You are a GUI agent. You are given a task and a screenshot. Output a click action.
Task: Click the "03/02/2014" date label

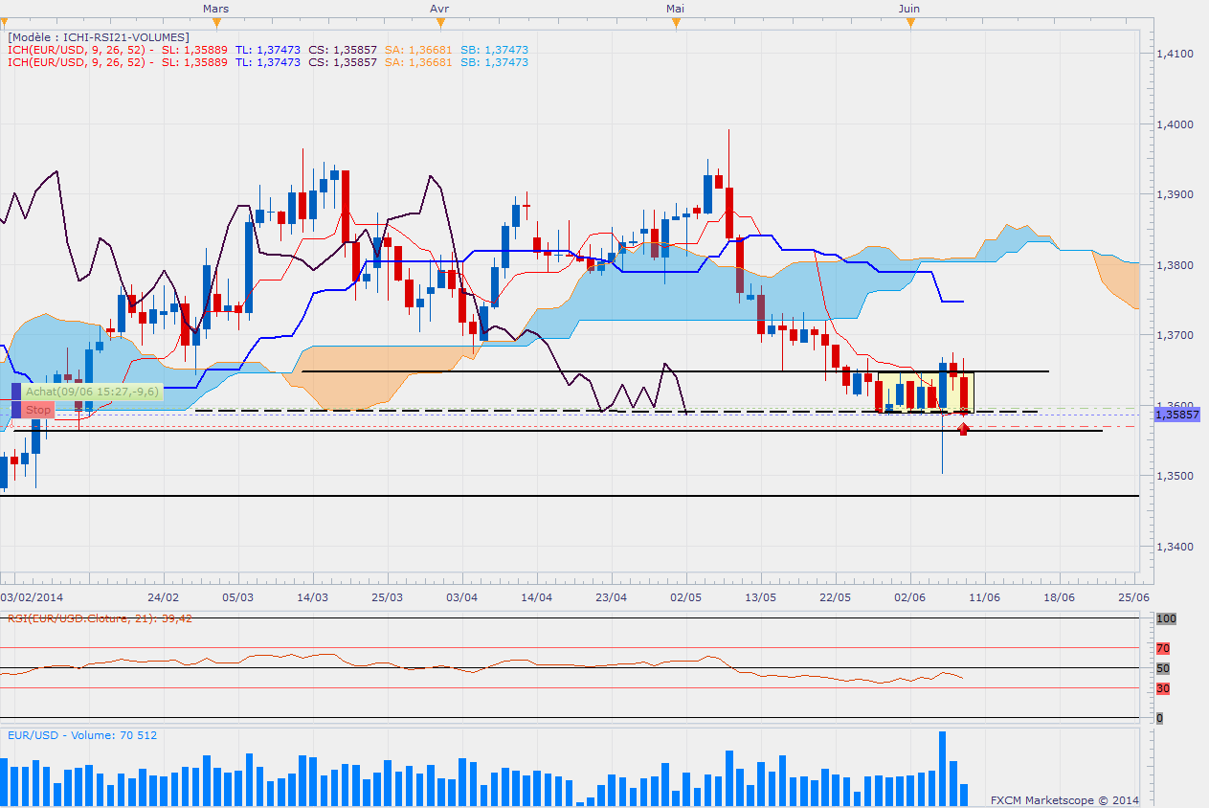[30, 596]
